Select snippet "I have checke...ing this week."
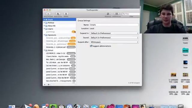Image resolution: width=192 pixels, height=108 pixels. (59, 56)
